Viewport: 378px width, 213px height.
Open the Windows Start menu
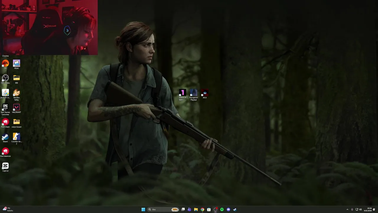coord(143,209)
